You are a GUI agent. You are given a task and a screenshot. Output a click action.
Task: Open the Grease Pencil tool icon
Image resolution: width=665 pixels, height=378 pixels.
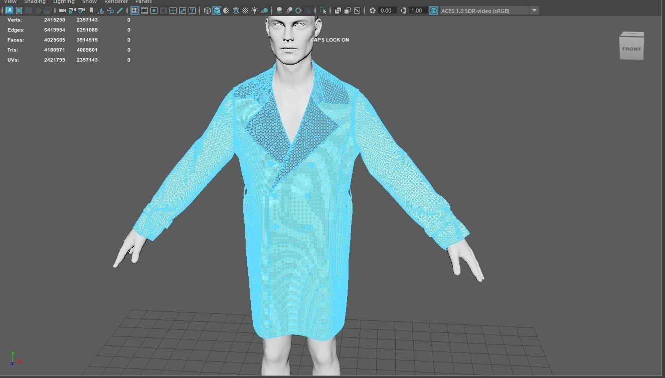[120, 11]
